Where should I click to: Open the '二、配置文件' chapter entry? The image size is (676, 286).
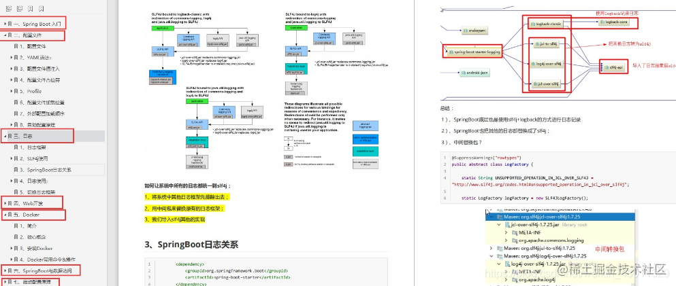coord(28,35)
